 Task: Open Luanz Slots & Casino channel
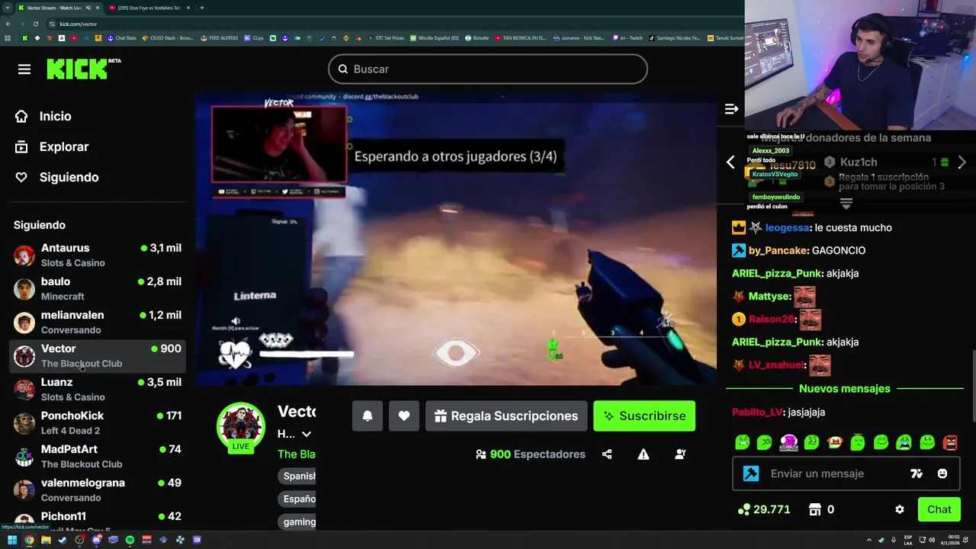98,390
